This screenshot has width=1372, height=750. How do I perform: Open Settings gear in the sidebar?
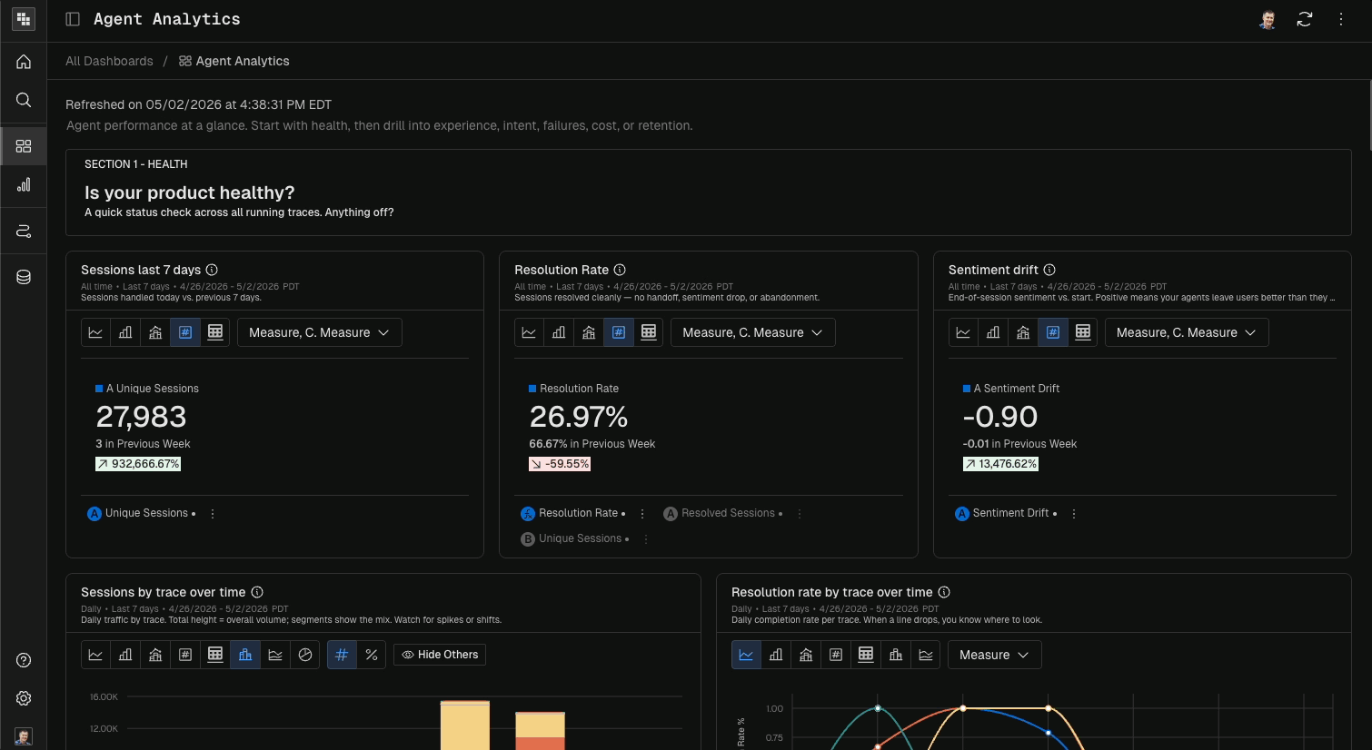coord(24,698)
